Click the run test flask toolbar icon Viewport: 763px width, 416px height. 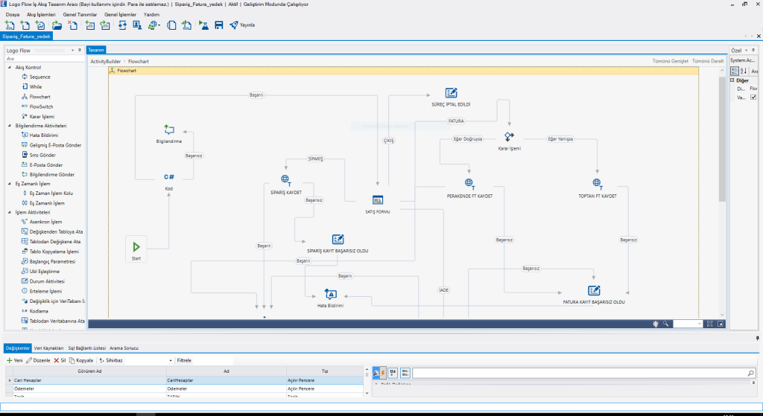(x=204, y=25)
